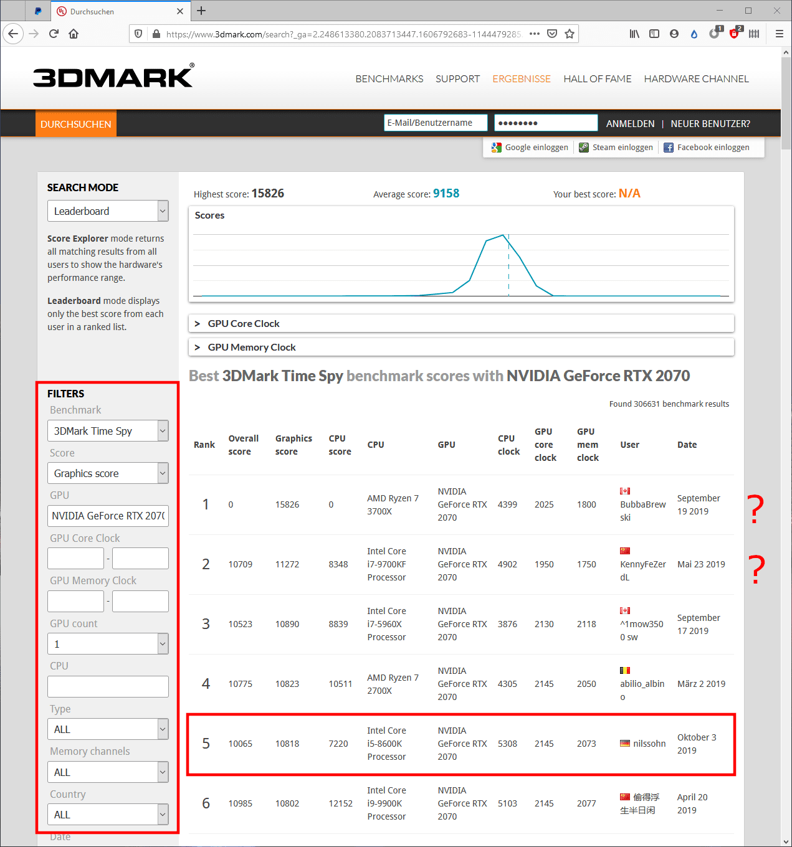792x847 pixels.
Task: Open HALL OF FAME page
Action: 598,79
